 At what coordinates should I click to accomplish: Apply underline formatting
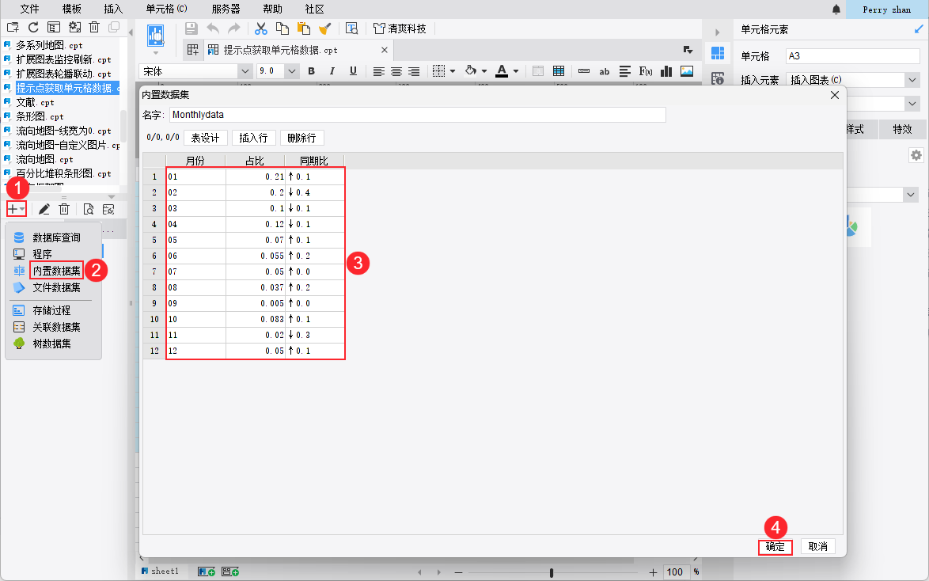[353, 71]
